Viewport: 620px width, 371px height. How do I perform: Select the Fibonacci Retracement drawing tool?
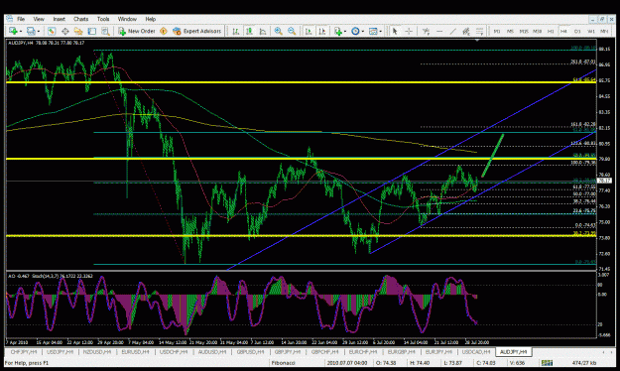pyautogui.click(x=479, y=31)
